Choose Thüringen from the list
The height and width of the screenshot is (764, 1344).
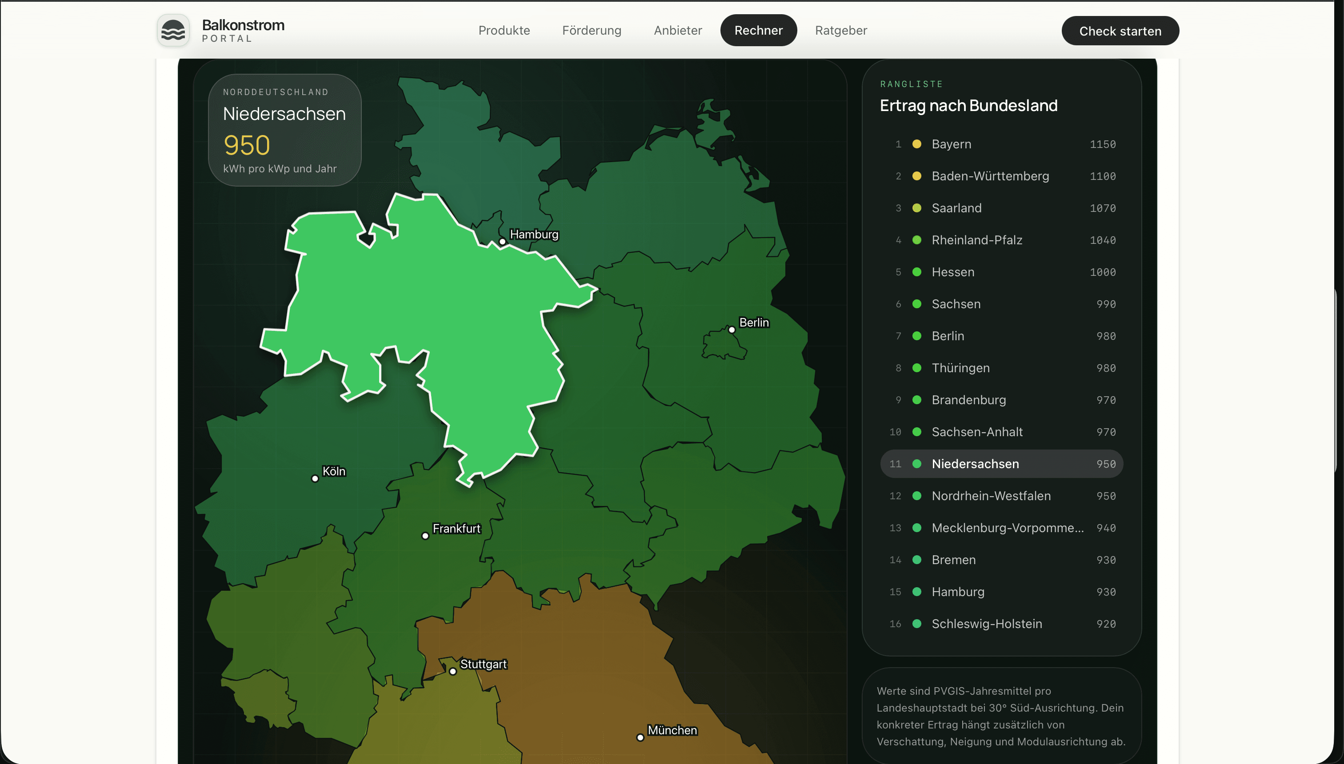tap(1002, 368)
